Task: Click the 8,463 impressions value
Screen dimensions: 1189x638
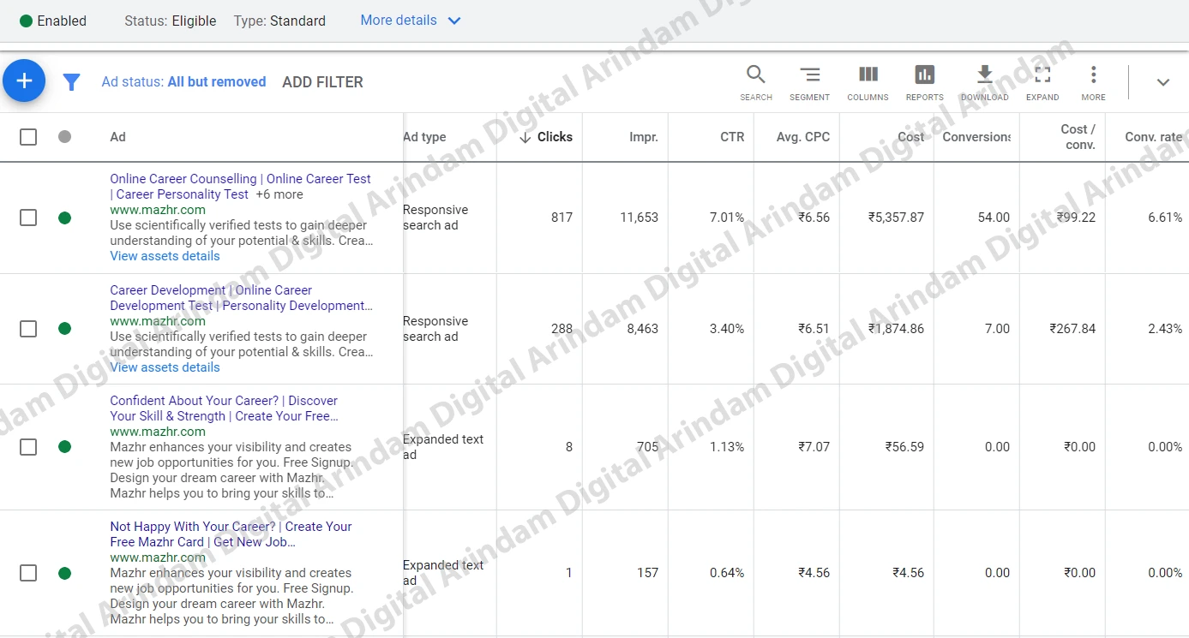Action: (x=643, y=329)
